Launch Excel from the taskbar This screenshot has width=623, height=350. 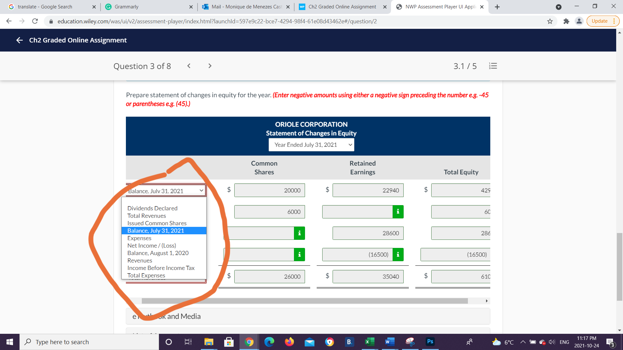(369, 342)
